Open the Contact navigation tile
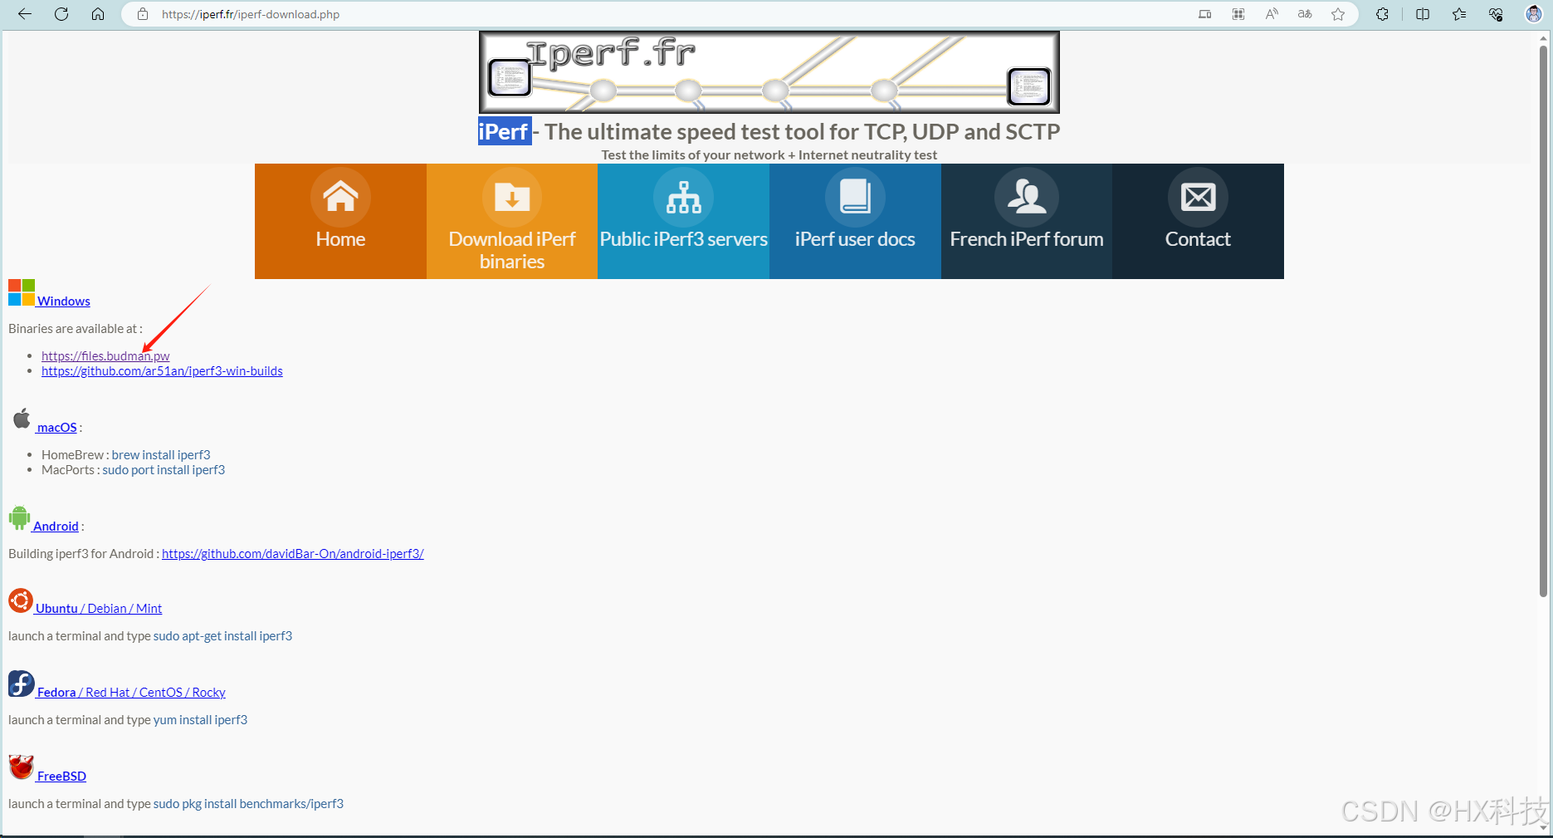Image resolution: width=1553 pixels, height=838 pixels. (x=1198, y=221)
